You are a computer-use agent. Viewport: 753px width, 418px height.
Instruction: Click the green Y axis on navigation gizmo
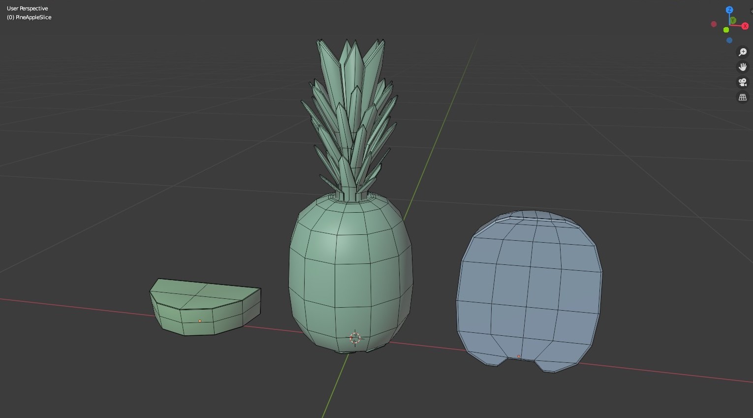point(733,20)
